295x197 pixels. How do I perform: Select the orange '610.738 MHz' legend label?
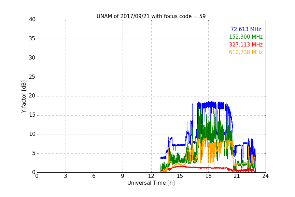click(x=246, y=52)
